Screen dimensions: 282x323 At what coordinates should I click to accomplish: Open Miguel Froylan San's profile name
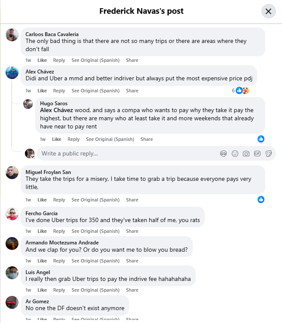[48, 172]
